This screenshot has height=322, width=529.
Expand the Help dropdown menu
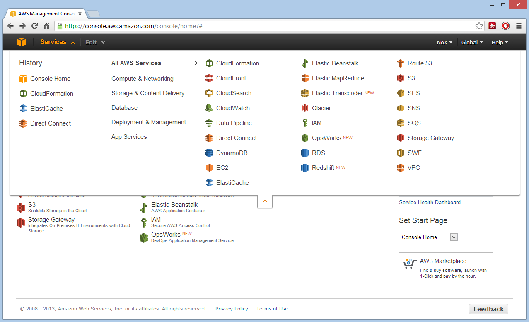coord(500,42)
